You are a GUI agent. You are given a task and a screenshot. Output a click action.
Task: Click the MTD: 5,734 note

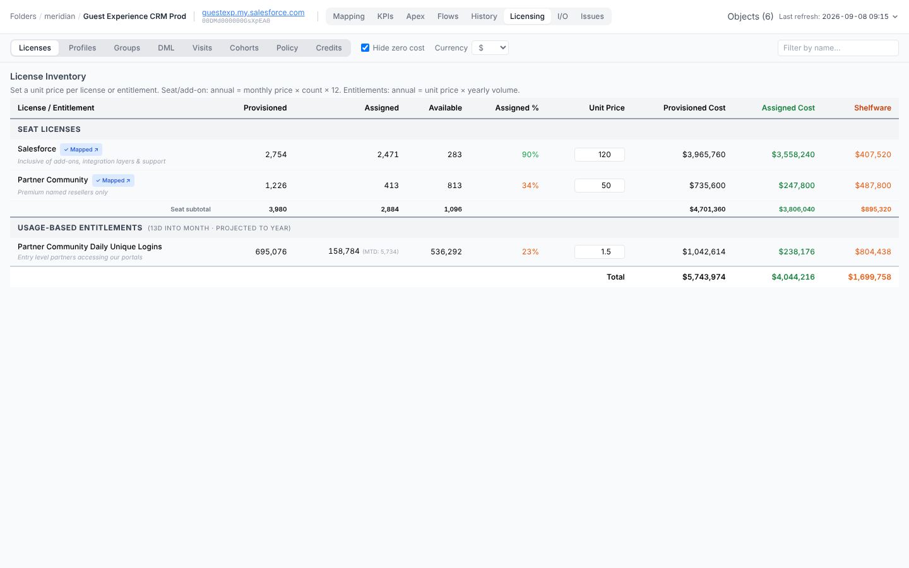coord(381,252)
